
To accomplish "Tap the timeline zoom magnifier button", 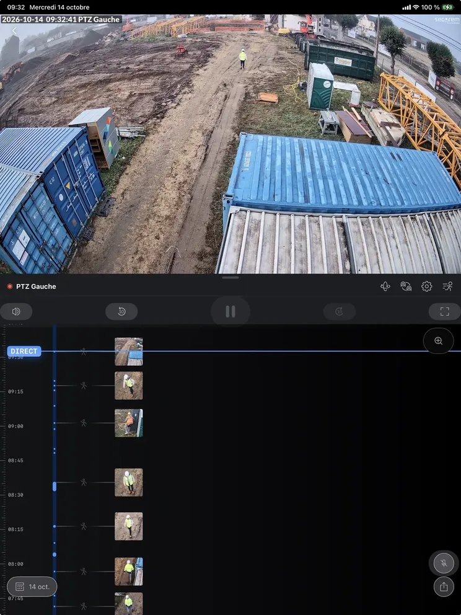I will (438, 341).
